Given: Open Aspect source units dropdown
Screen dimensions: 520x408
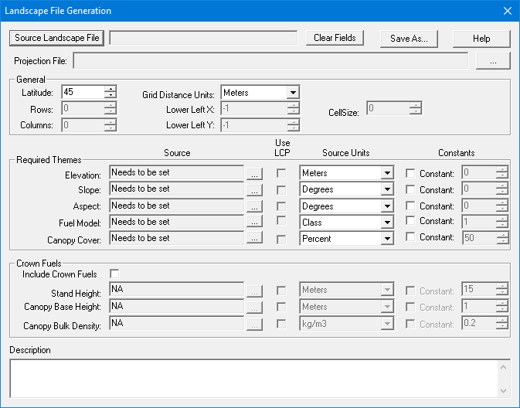Looking at the screenshot, I should click(387, 206).
